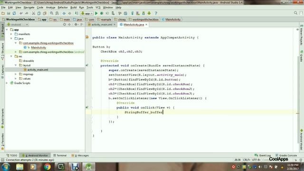Click the AVD Manager icon
Viewport: 304px width, 171px height.
point(138,13)
